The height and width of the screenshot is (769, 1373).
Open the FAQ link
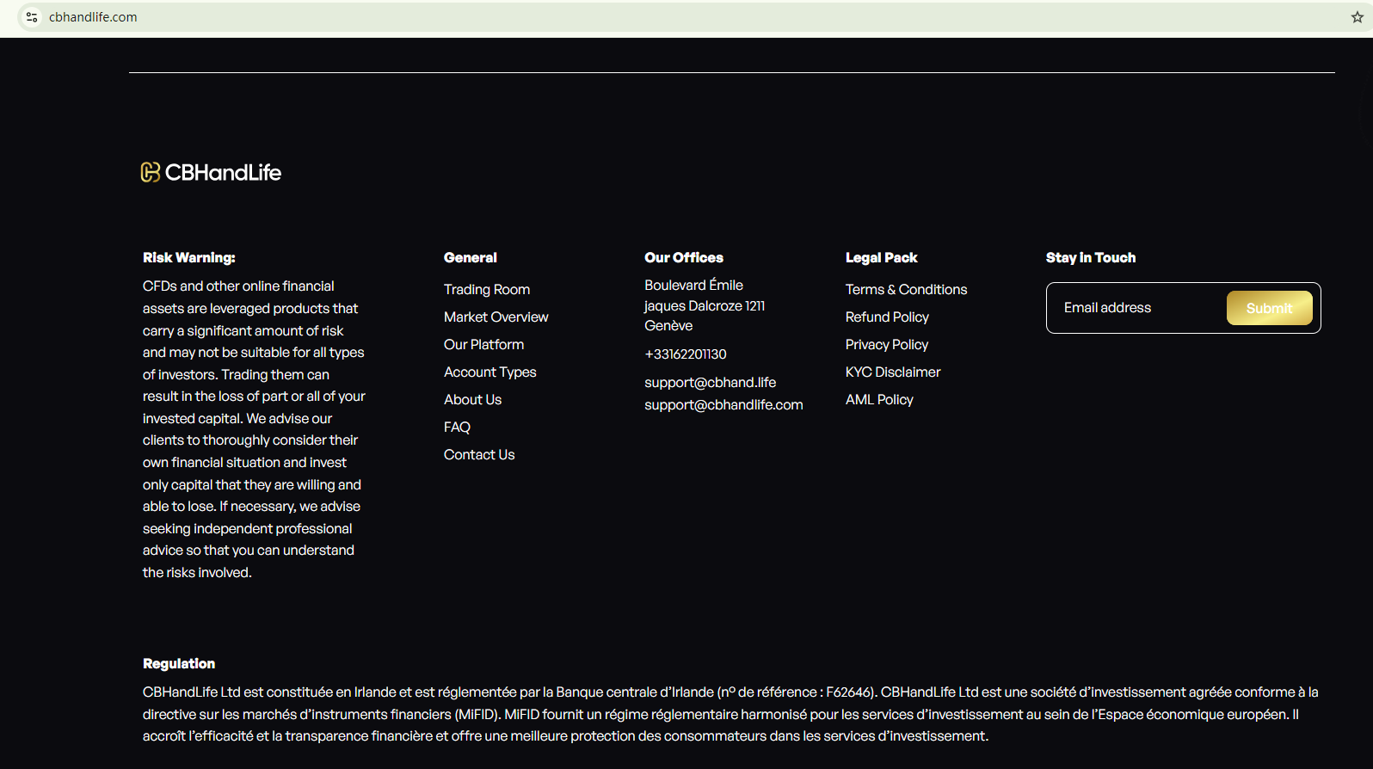457,428
